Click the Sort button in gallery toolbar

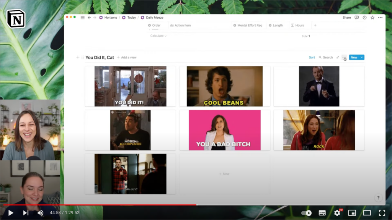(312, 57)
